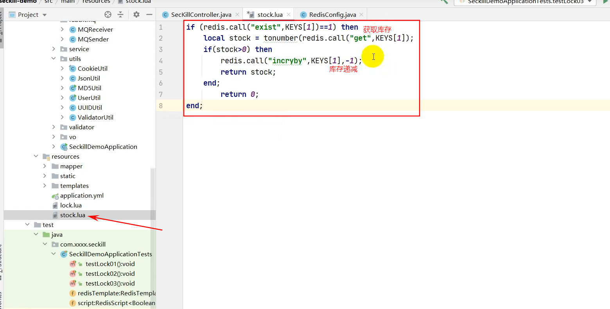Open the Project view dropdown
The image size is (610, 309).
pyautogui.click(x=45, y=15)
